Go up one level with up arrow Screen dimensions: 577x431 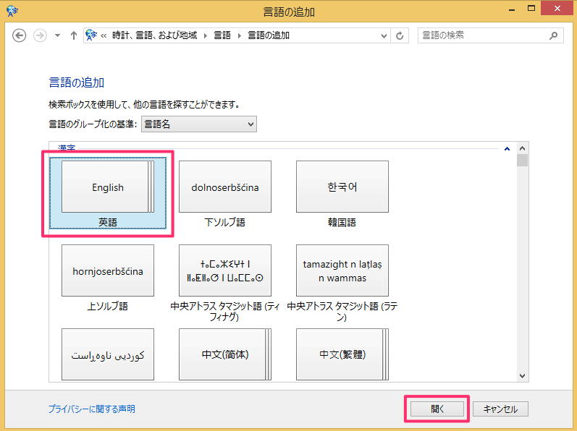[74, 35]
